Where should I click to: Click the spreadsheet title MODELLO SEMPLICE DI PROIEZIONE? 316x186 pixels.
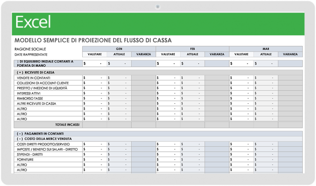coord(93,40)
